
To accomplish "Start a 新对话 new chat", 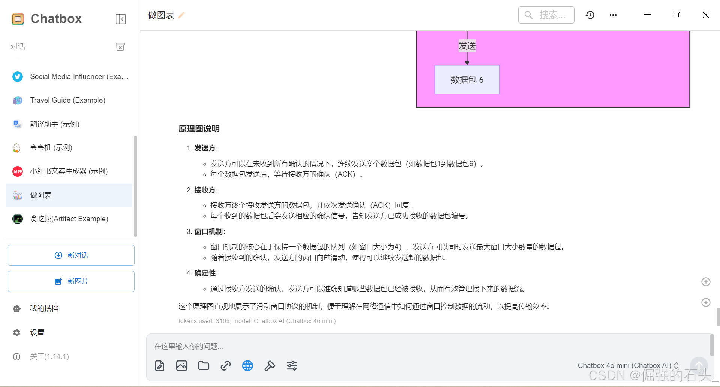I will pos(71,255).
